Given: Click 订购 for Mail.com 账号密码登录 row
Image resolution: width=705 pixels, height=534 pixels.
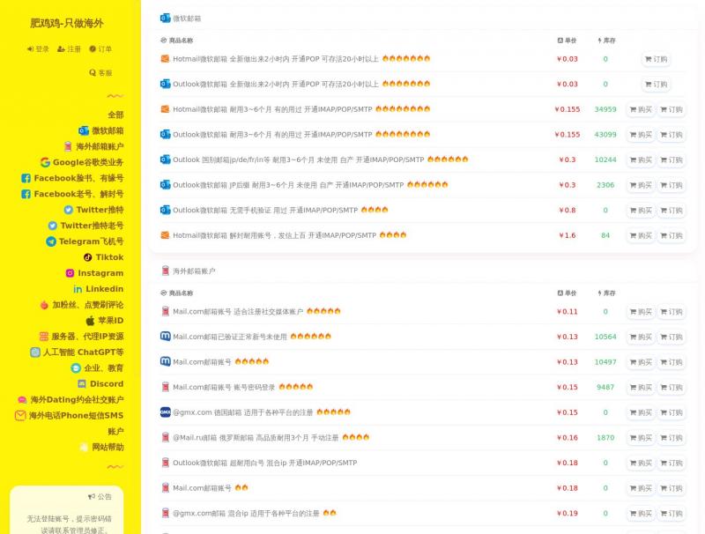Looking at the screenshot, I should (672, 387).
